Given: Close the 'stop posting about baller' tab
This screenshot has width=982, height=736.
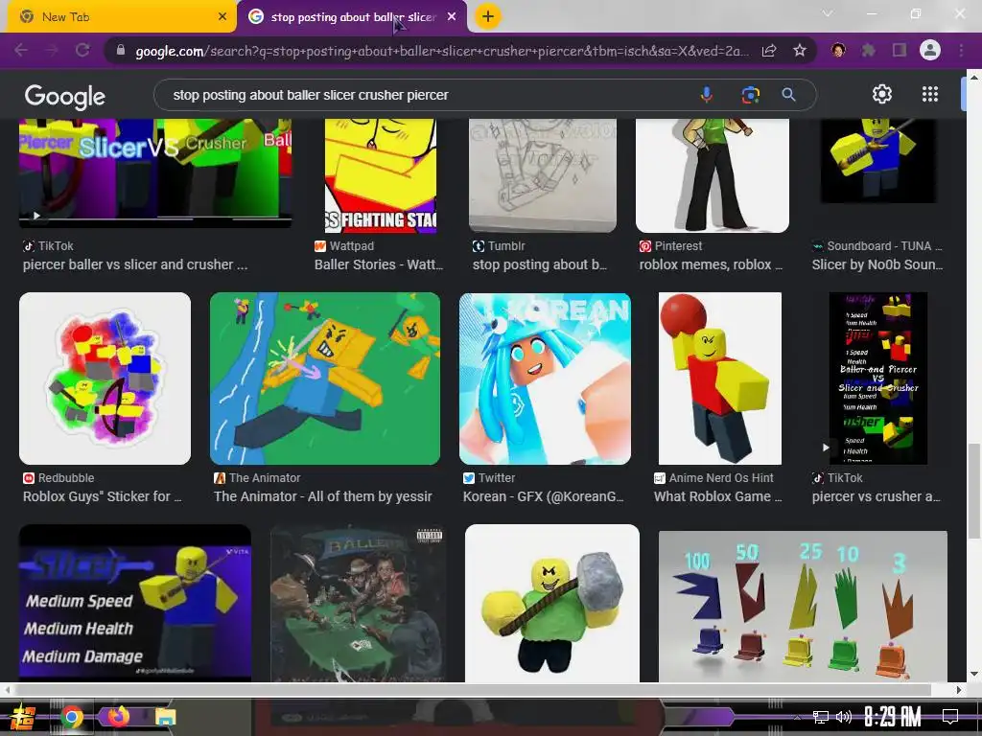Looking at the screenshot, I should tap(452, 17).
